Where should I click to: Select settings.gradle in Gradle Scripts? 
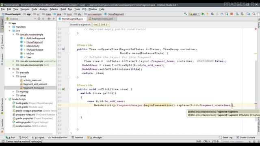point(23,122)
